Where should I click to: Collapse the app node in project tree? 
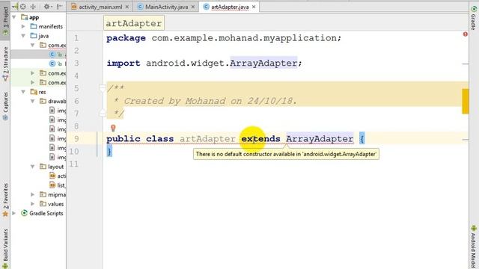14,17
